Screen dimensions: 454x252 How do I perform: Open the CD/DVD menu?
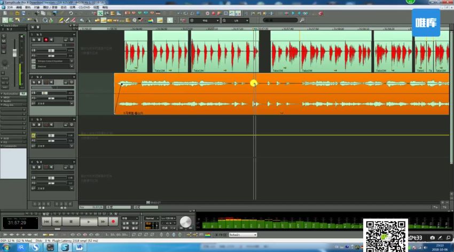tap(84, 7)
